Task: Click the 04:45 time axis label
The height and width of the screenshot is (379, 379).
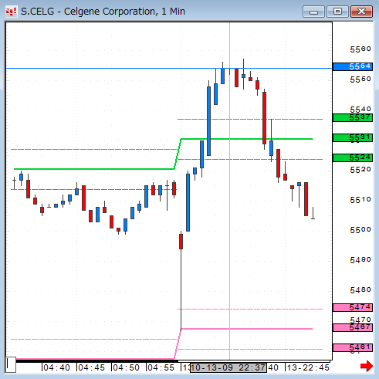Action: coord(91,367)
